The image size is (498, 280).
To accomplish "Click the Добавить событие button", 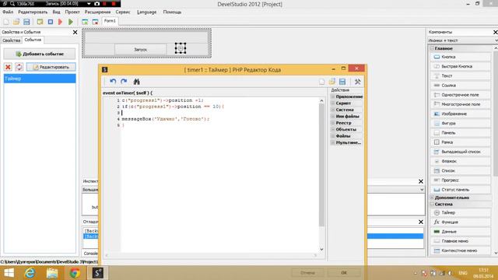I will (40, 54).
